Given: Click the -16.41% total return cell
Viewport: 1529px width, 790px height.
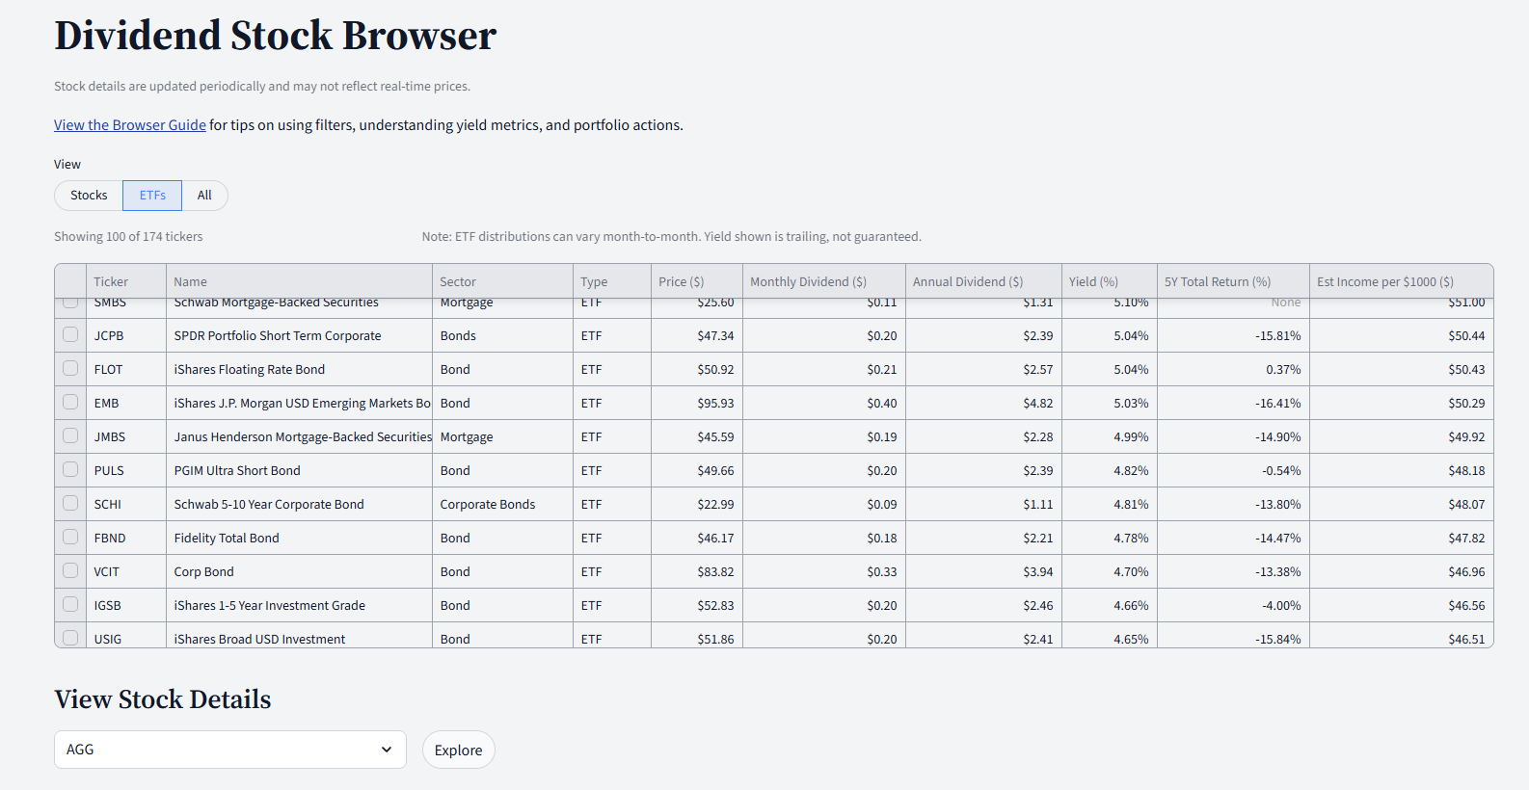Looking at the screenshot, I should click(1233, 403).
